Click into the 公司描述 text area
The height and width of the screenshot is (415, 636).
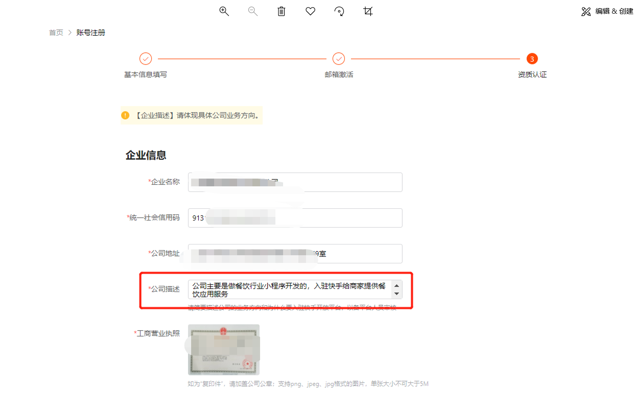[x=290, y=290]
